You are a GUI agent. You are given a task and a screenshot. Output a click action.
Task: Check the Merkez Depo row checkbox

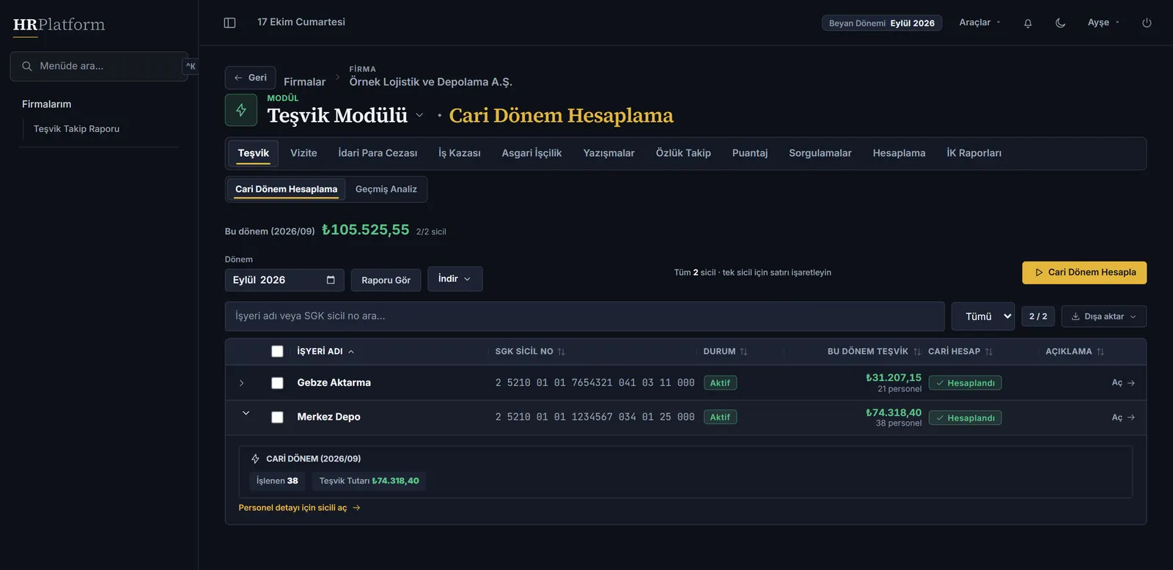(277, 418)
